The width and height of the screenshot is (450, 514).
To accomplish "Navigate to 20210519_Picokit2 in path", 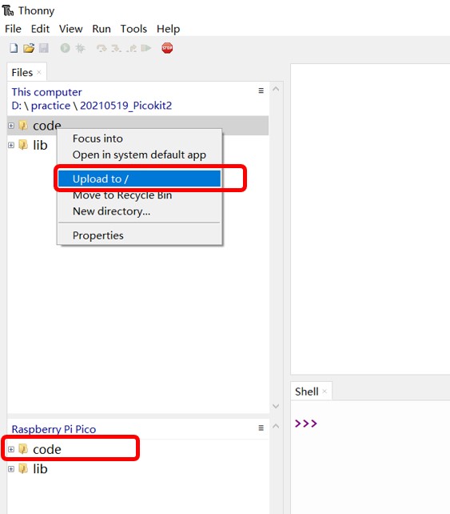I will tap(126, 106).
